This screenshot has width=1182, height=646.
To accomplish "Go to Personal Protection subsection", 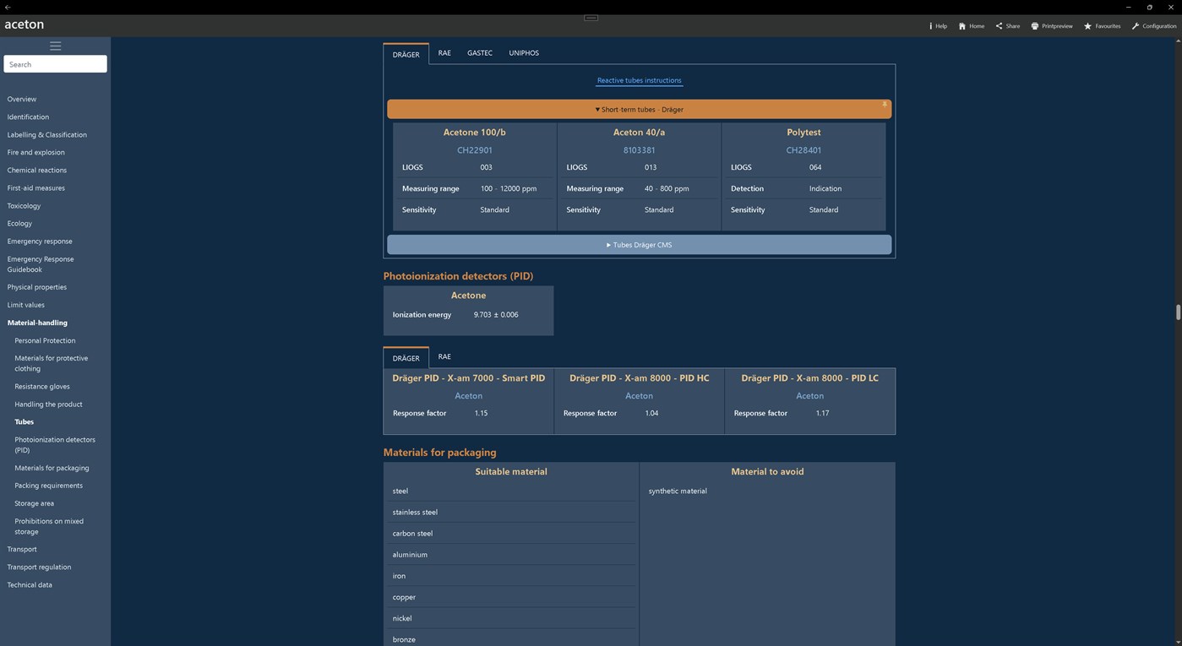I will (x=45, y=340).
